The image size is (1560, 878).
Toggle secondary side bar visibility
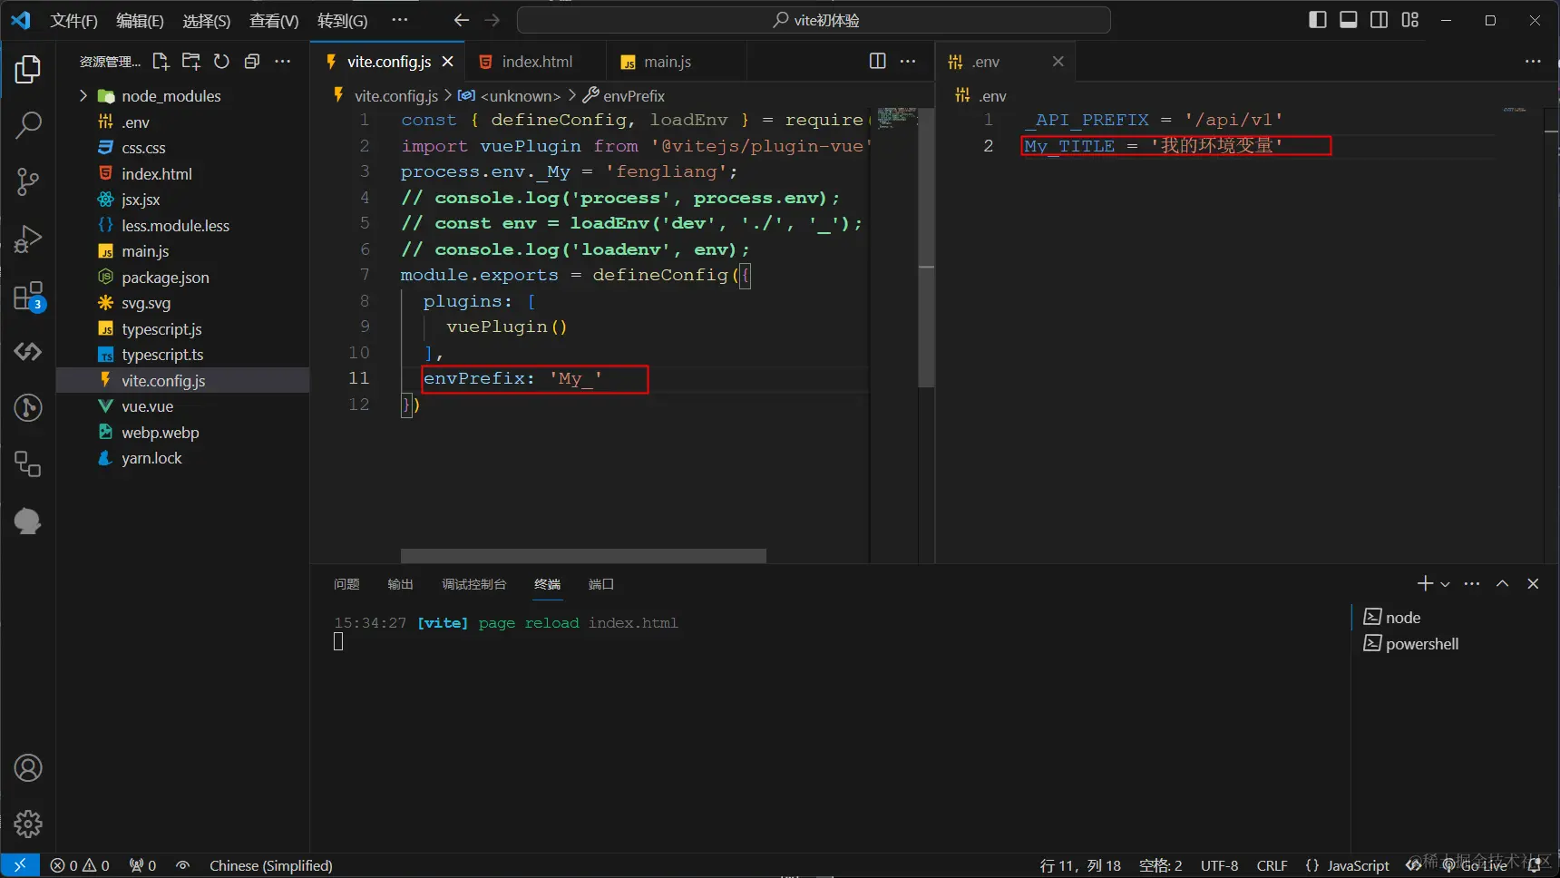(x=1379, y=20)
